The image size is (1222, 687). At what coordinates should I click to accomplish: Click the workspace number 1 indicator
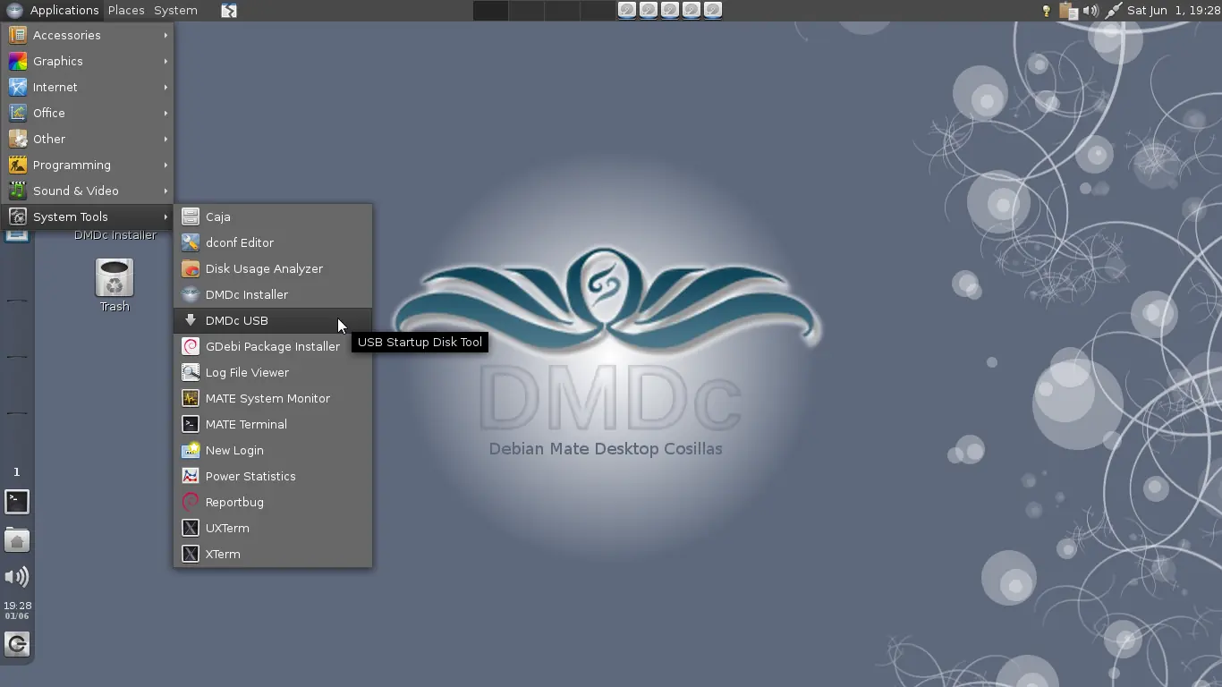coord(16,471)
